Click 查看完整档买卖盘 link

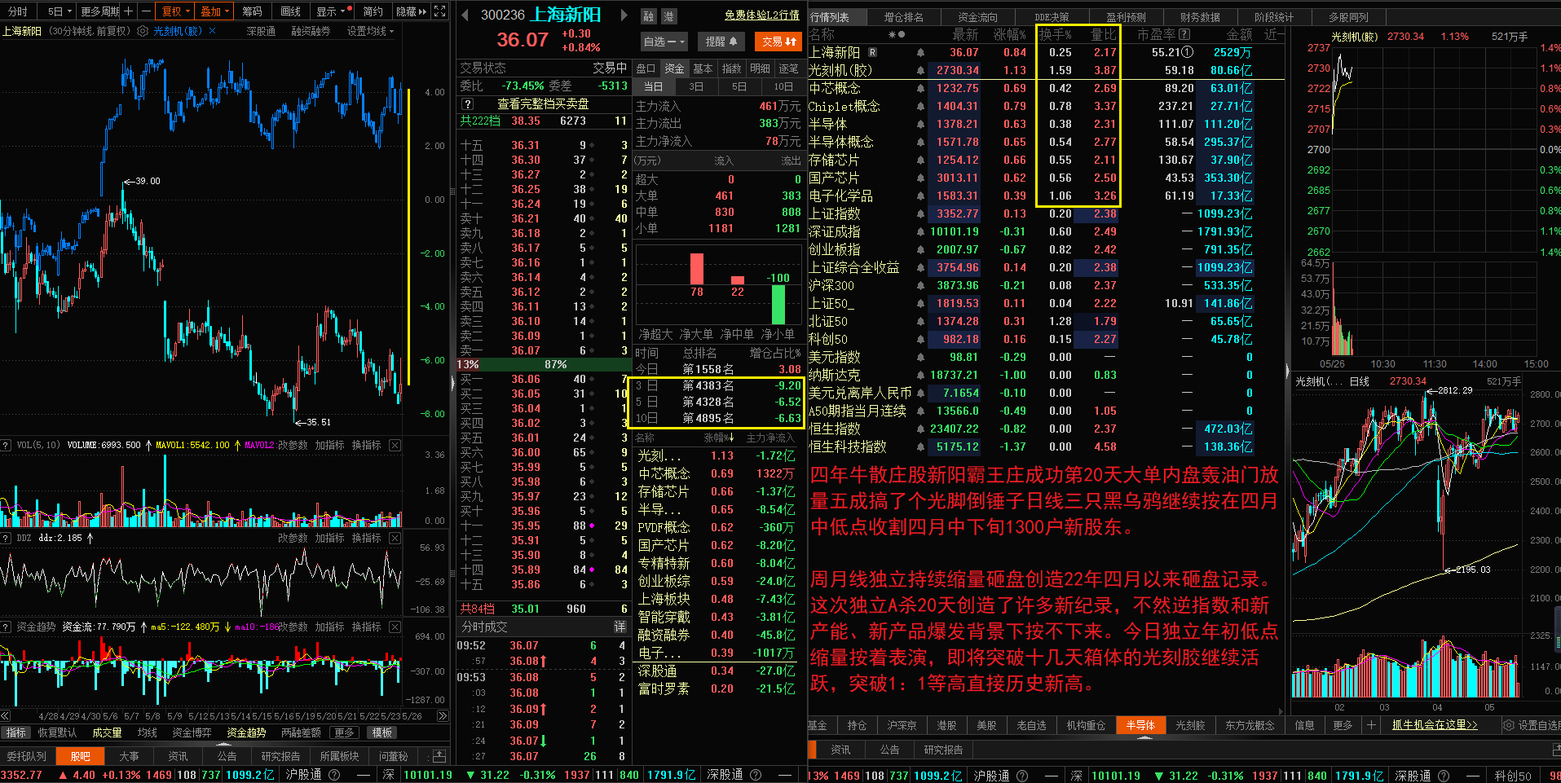tap(543, 104)
